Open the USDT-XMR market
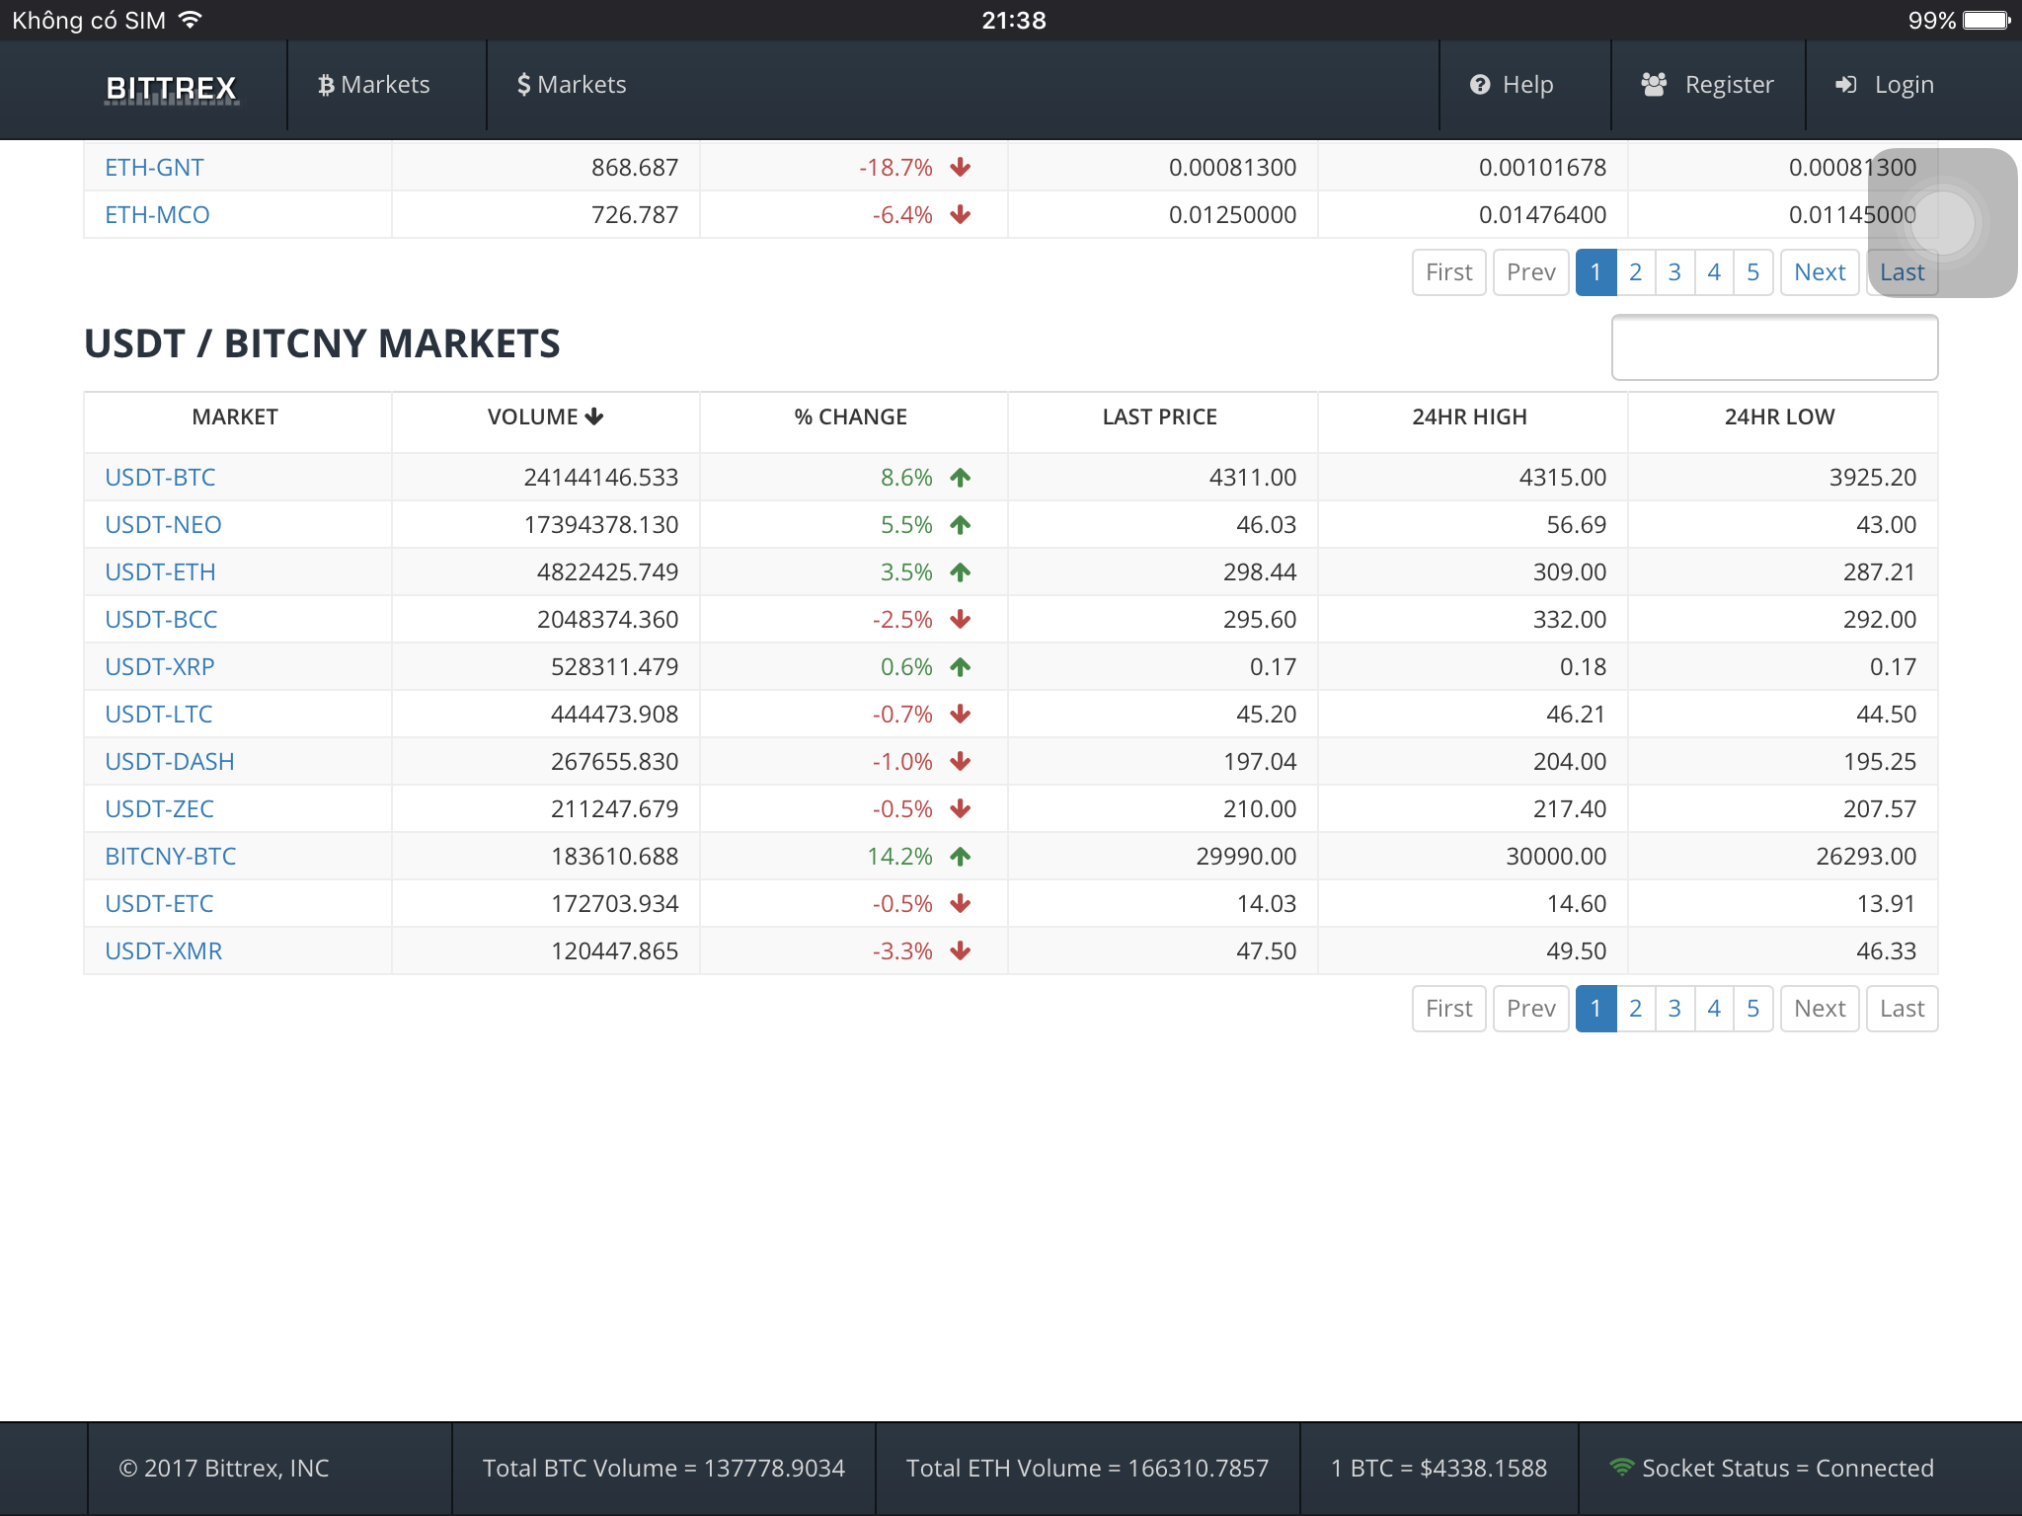2022x1516 pixels. click(x=164, y=951)
